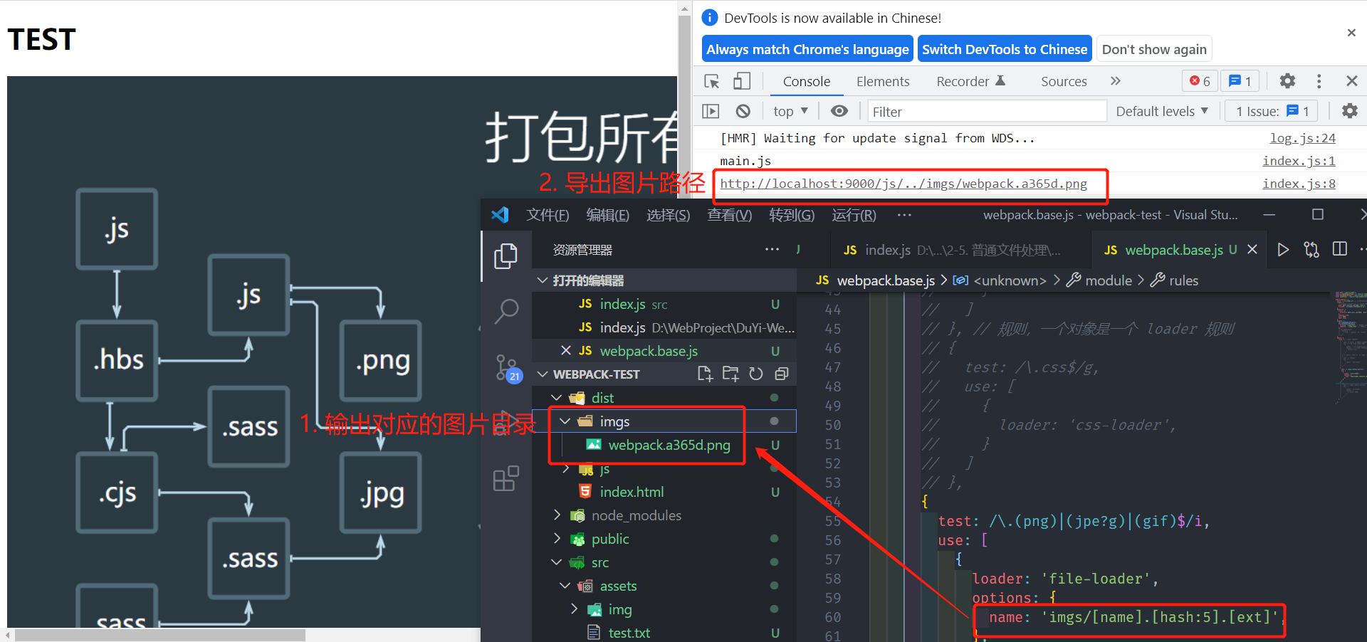Switch to the Sources tab
The height and width of the screenshot is (642, 1367).
[x=1064, y=81]
